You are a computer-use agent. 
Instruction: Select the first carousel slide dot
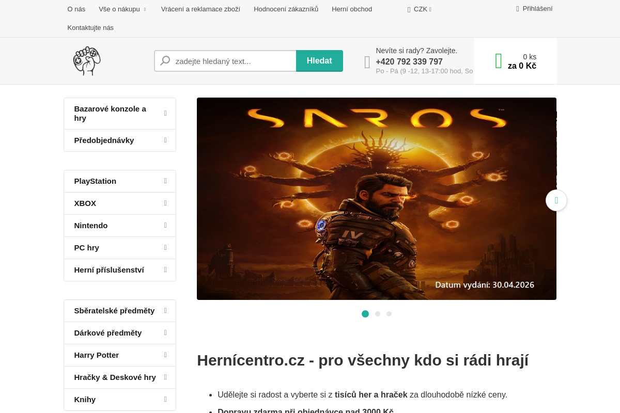point(365,314)
